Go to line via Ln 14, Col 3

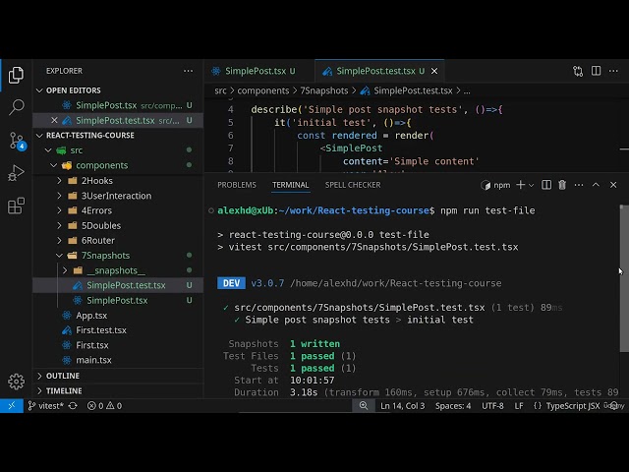[x=402, y=406]
